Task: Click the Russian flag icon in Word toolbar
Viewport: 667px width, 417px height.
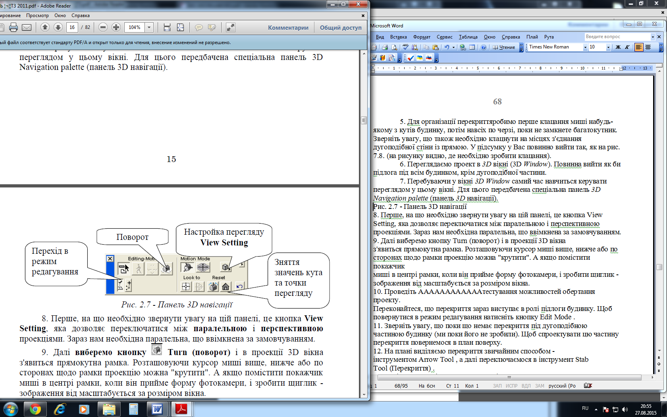Action: coord(429,58)
